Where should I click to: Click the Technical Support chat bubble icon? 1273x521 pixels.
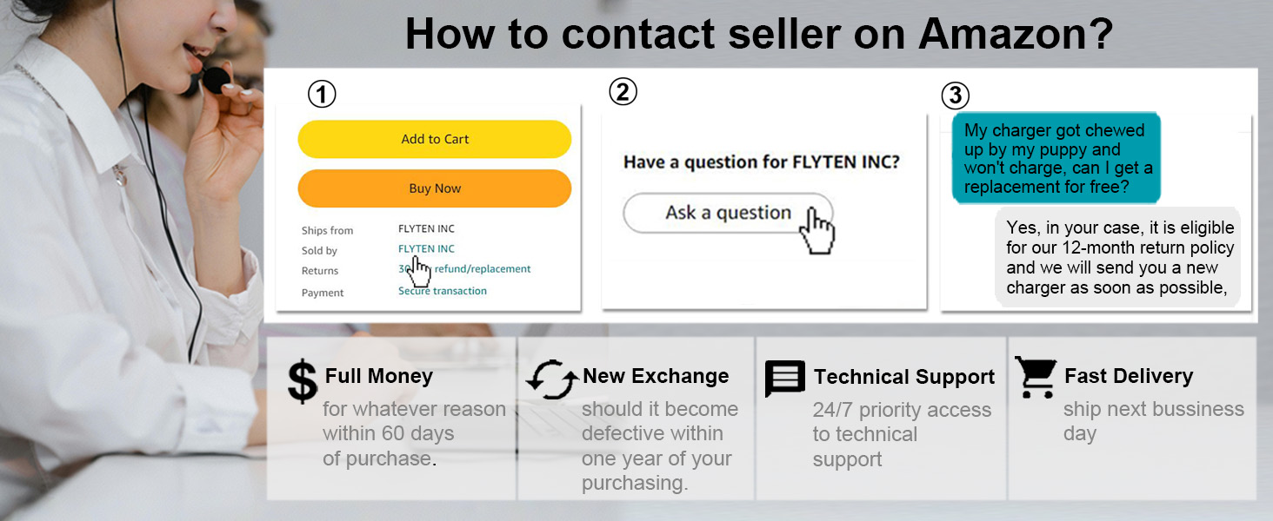pyautogui.click(x=785, y=379)
